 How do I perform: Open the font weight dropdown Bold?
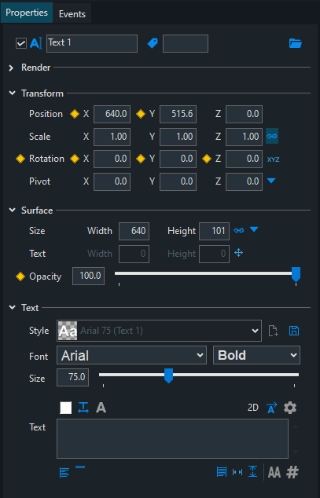pos(256,355)
